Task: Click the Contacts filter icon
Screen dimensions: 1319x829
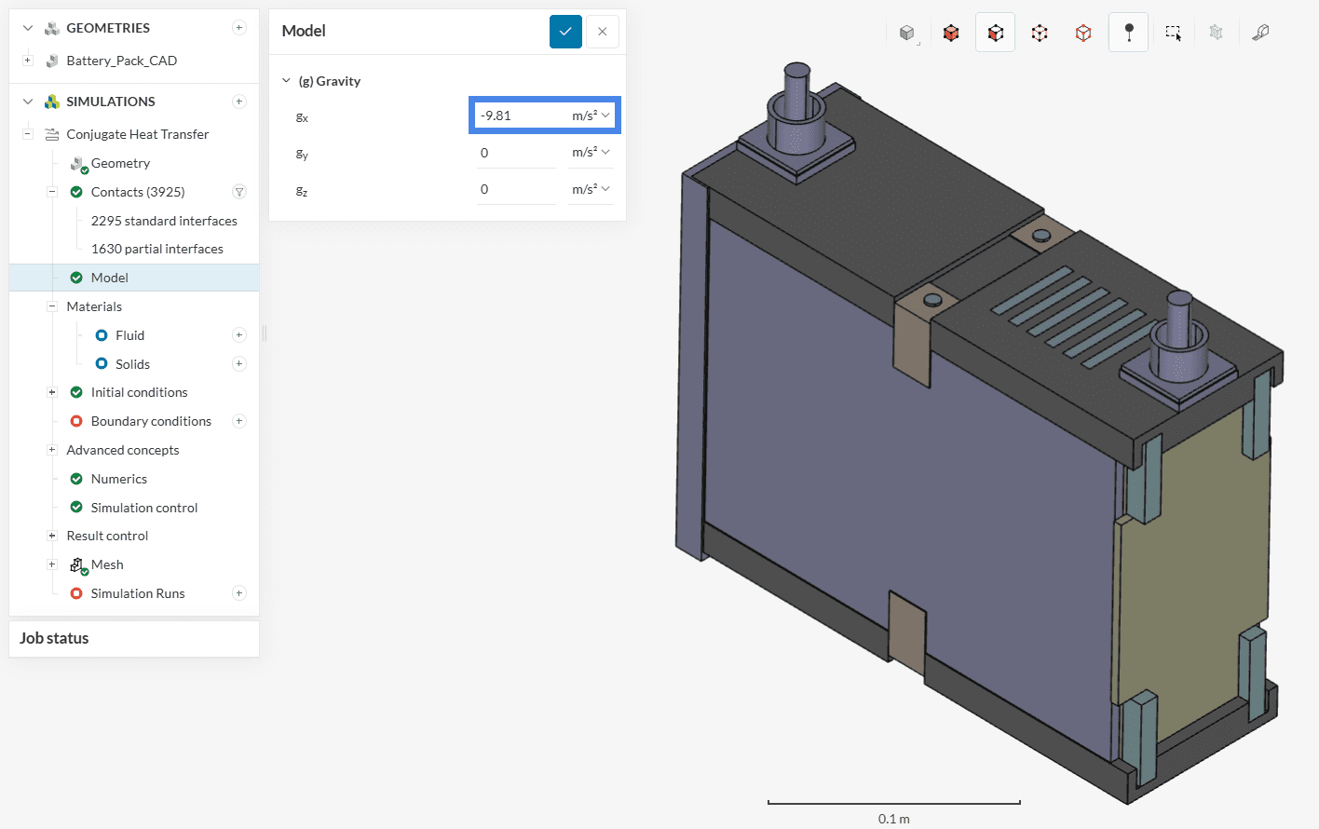Action: click(x=239, y=192)
